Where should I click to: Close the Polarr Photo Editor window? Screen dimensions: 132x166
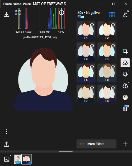[126, 4]
